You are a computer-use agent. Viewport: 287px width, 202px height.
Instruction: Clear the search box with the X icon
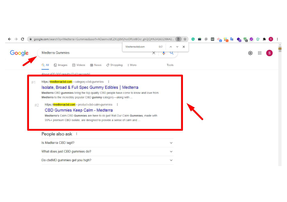pyautogui.click(x=154, y=53)
